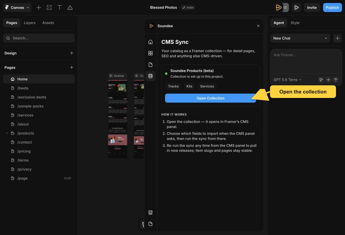Click the Soundee logo in plugin header
The image size is (345, 235).
tap(151, 26)
